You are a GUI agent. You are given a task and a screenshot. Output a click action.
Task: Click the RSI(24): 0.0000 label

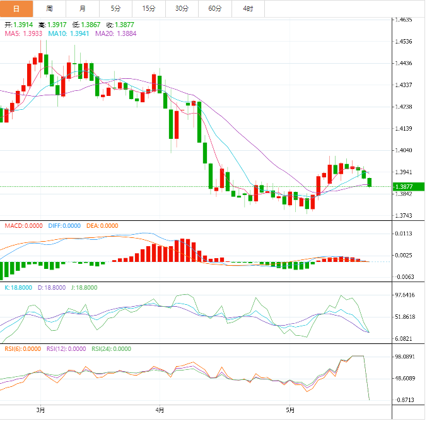[112, 349]
